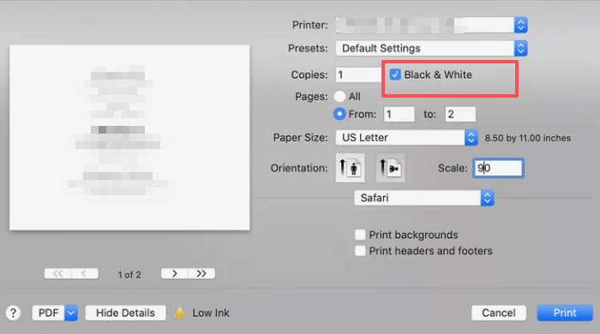Image resolution: width=600 pixels, height=334 pixels.
Task: Open the Paper Size US Letter dropdown
Action: point(407,138)
